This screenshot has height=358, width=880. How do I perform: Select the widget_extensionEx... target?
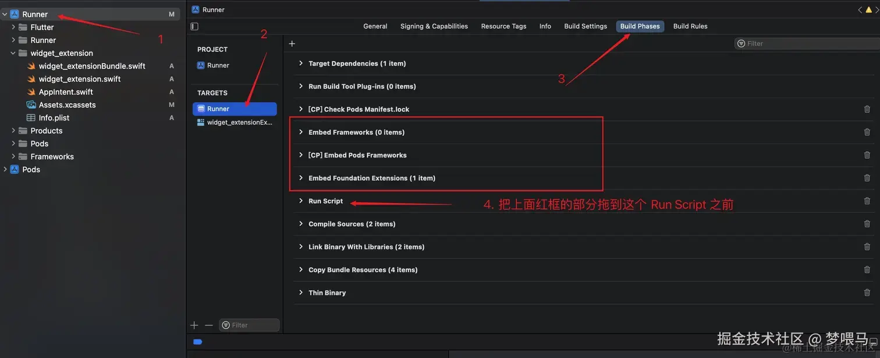[235, 123]
